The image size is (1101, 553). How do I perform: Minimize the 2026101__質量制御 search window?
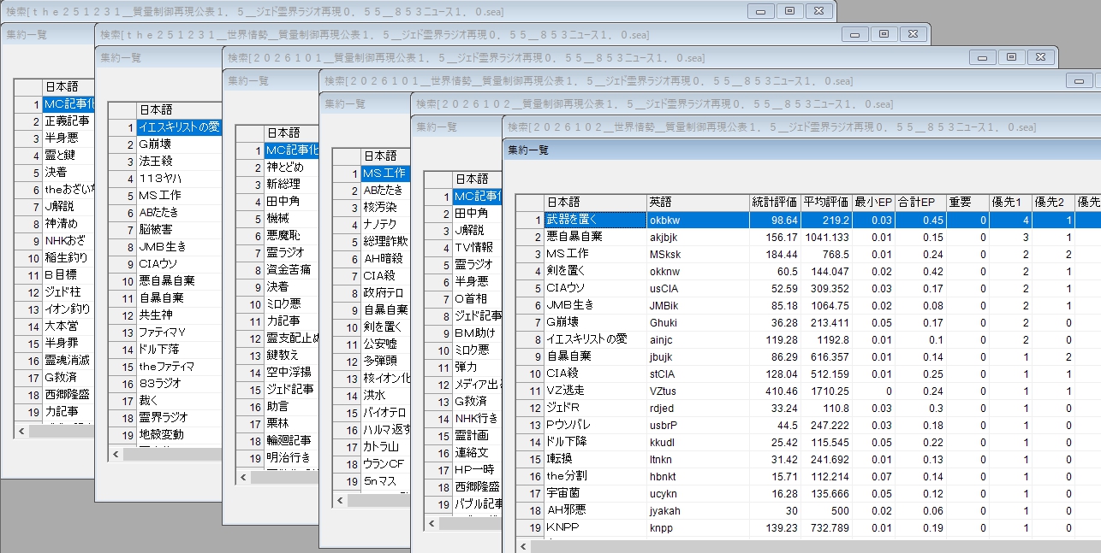(983, 57)
